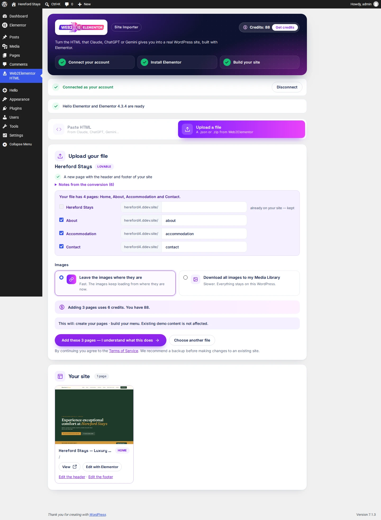Select Leave the images where they are
Image resolution: width=381 pixels, height=520 pixels.
[115, 283]
